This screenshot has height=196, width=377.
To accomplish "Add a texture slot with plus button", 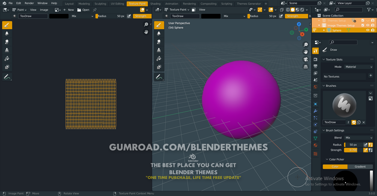I will coord(371,76).
